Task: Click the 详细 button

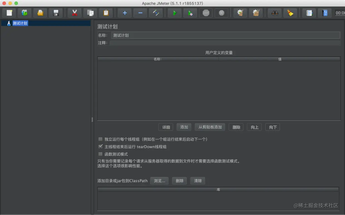Action: (166, 127)
